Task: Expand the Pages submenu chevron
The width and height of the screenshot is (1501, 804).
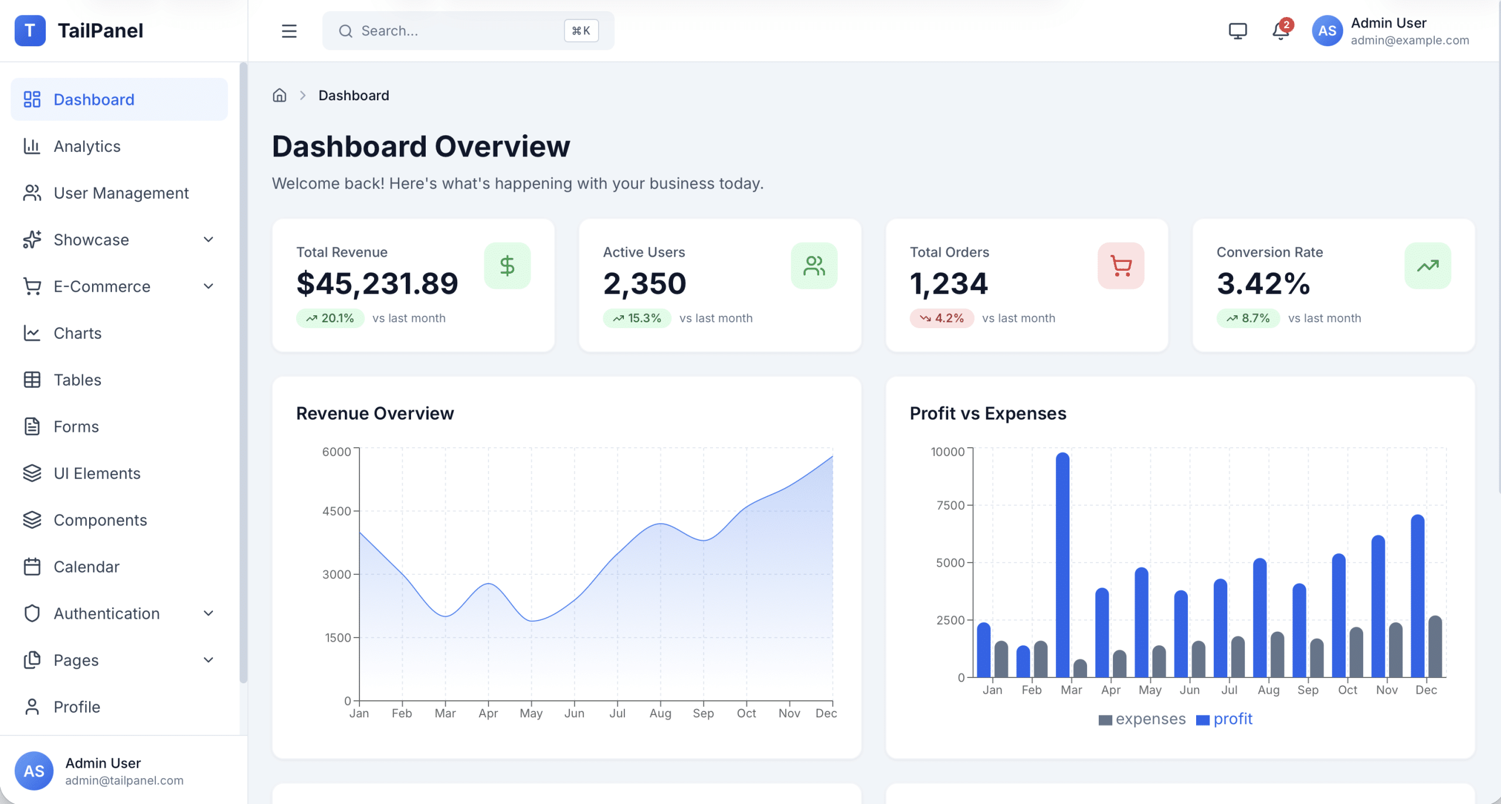Action: (208, 660)
